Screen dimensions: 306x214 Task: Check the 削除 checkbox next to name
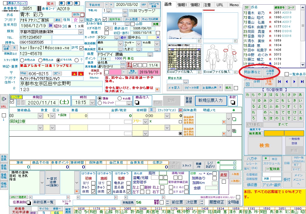(82, 15)
